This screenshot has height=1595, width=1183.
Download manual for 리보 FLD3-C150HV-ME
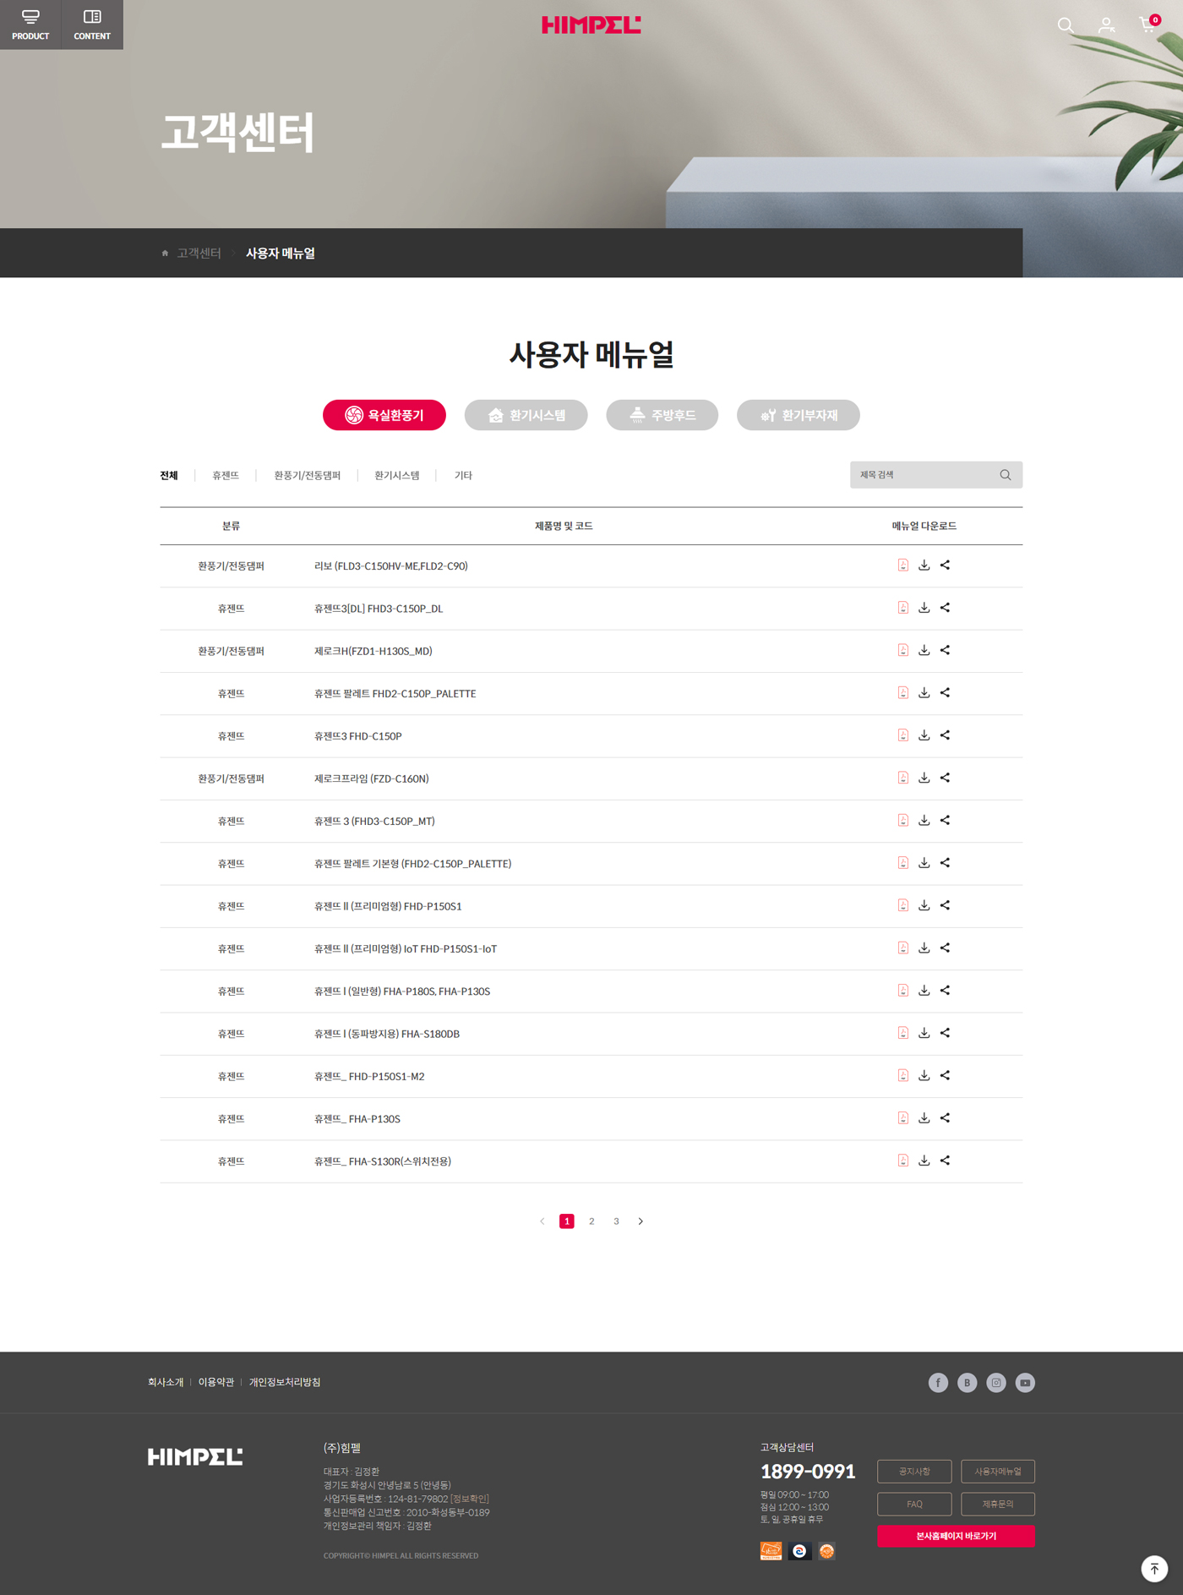[924, 565]
